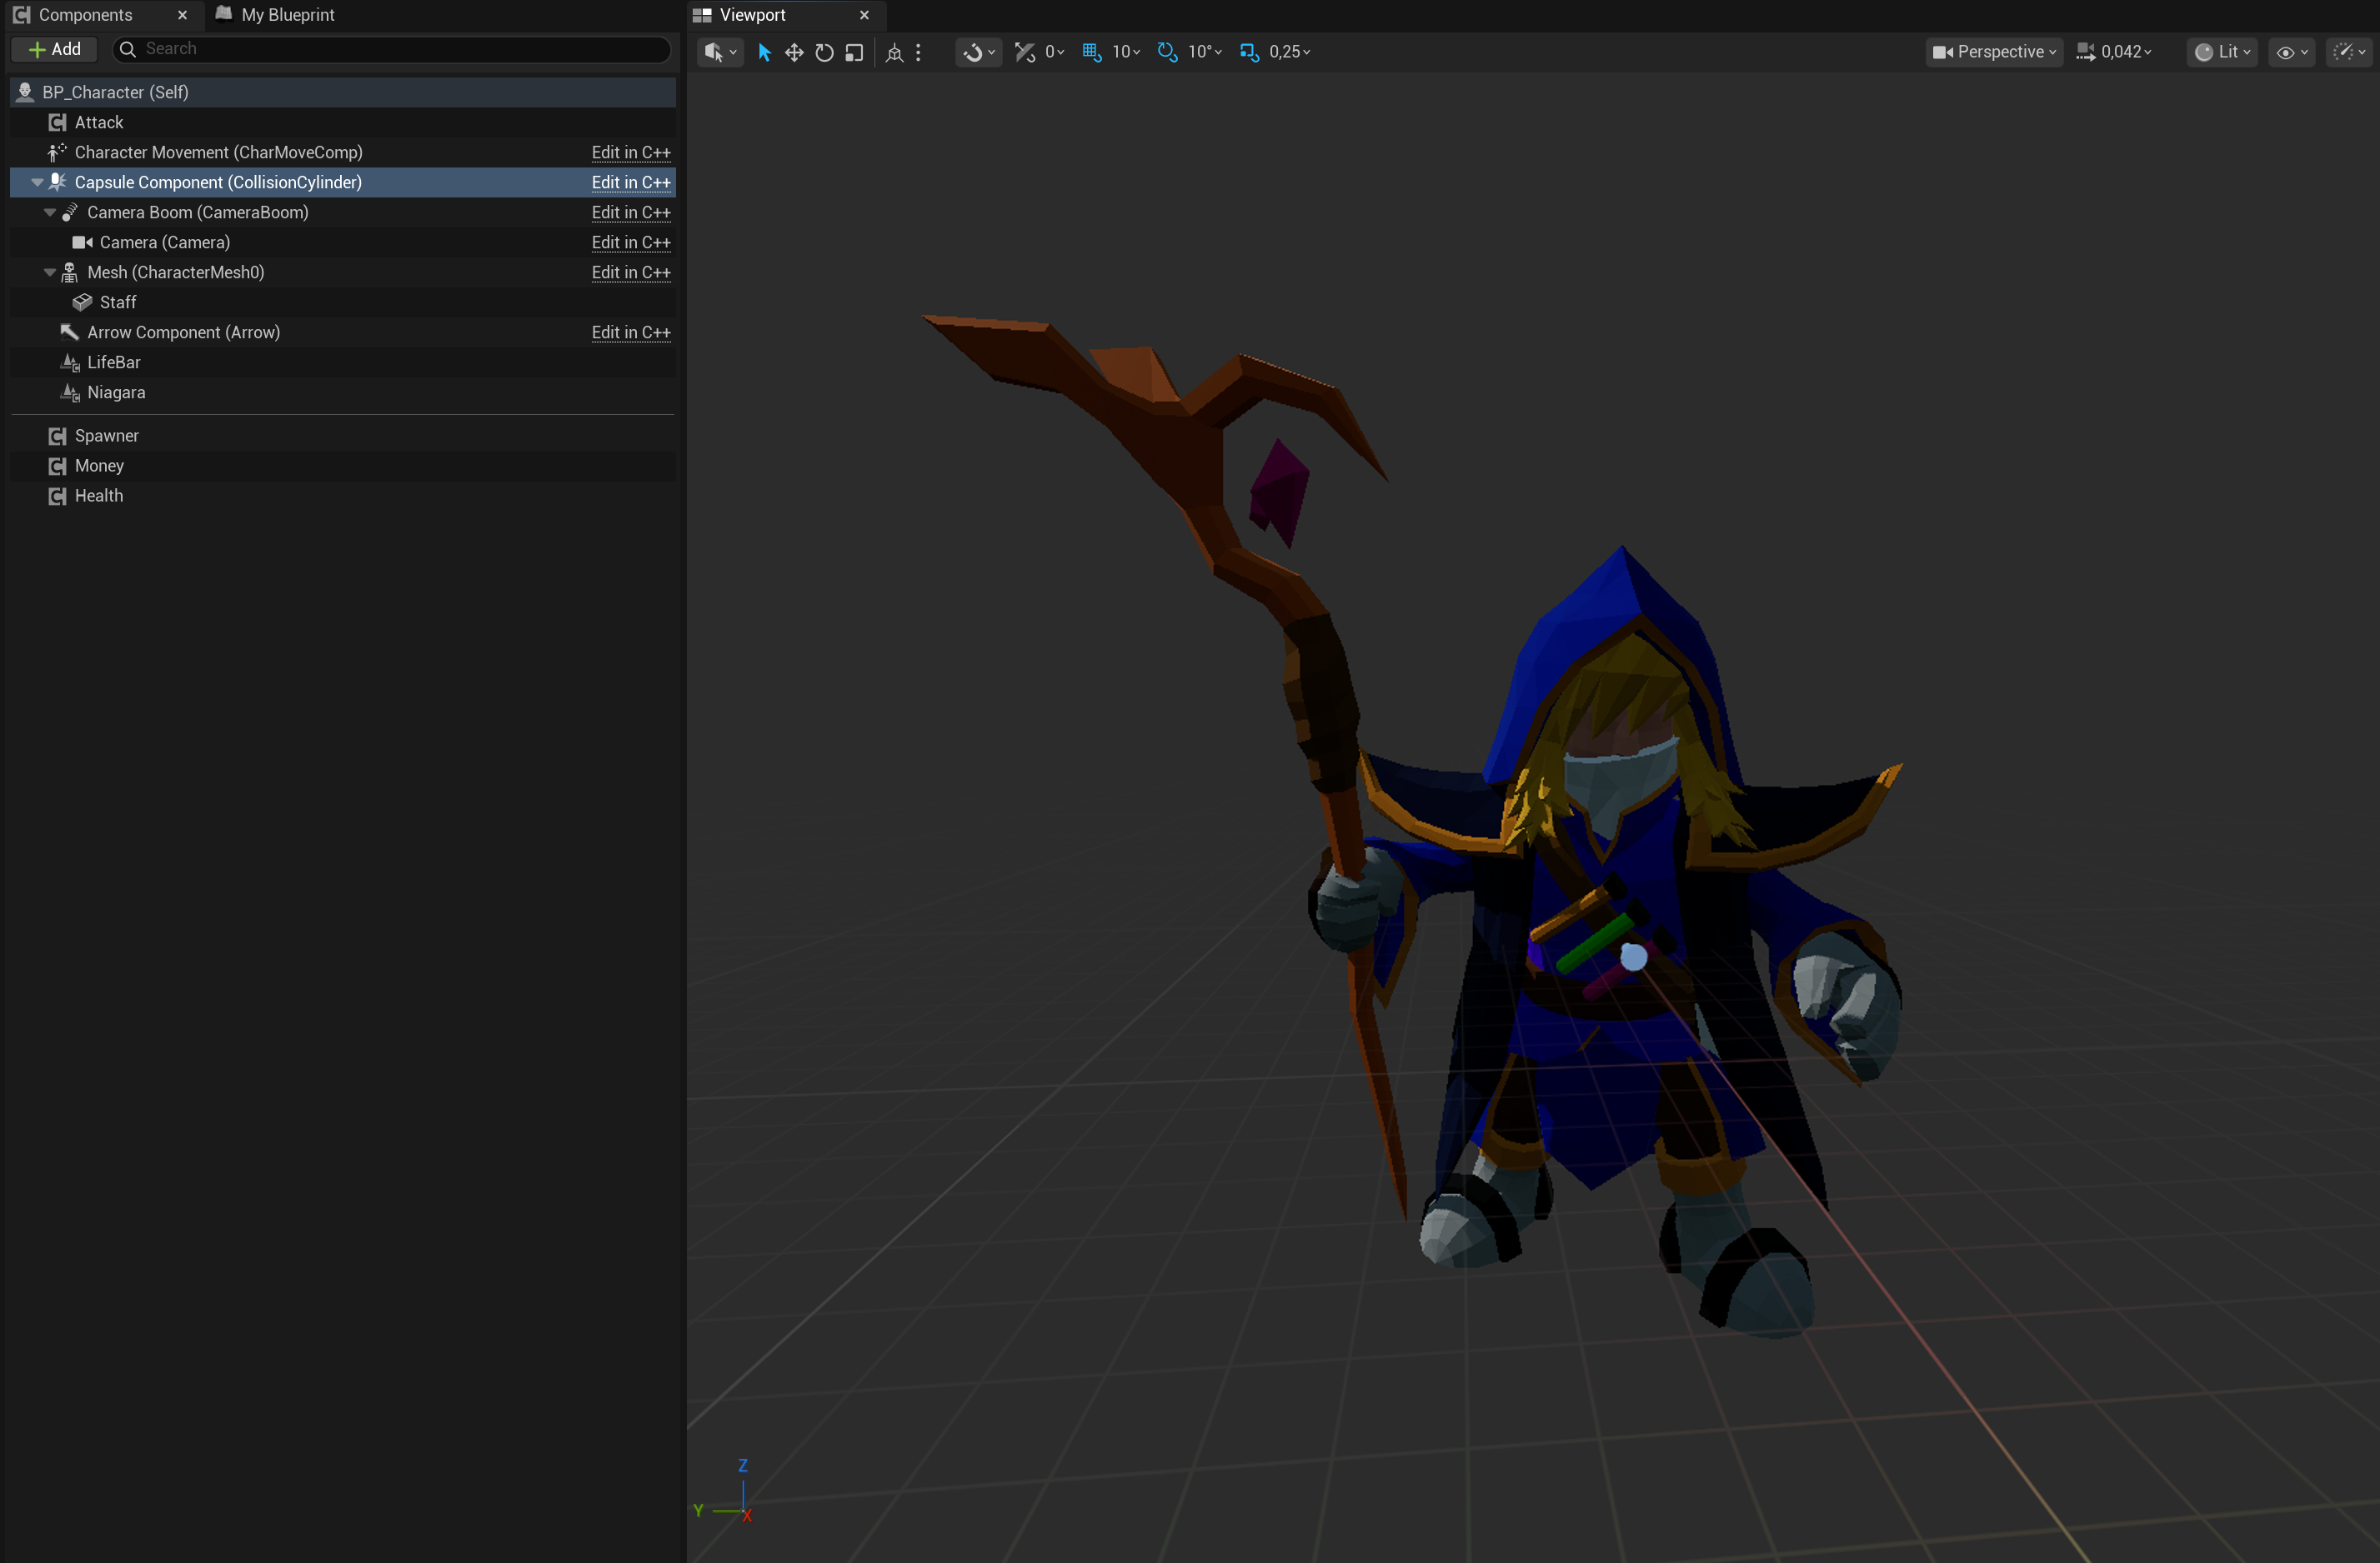The height and width of the screenshot is (1563, 2380).
Task: Collapse the Mesh (CharacterMesh0) tree node
Action: (50, 272)
